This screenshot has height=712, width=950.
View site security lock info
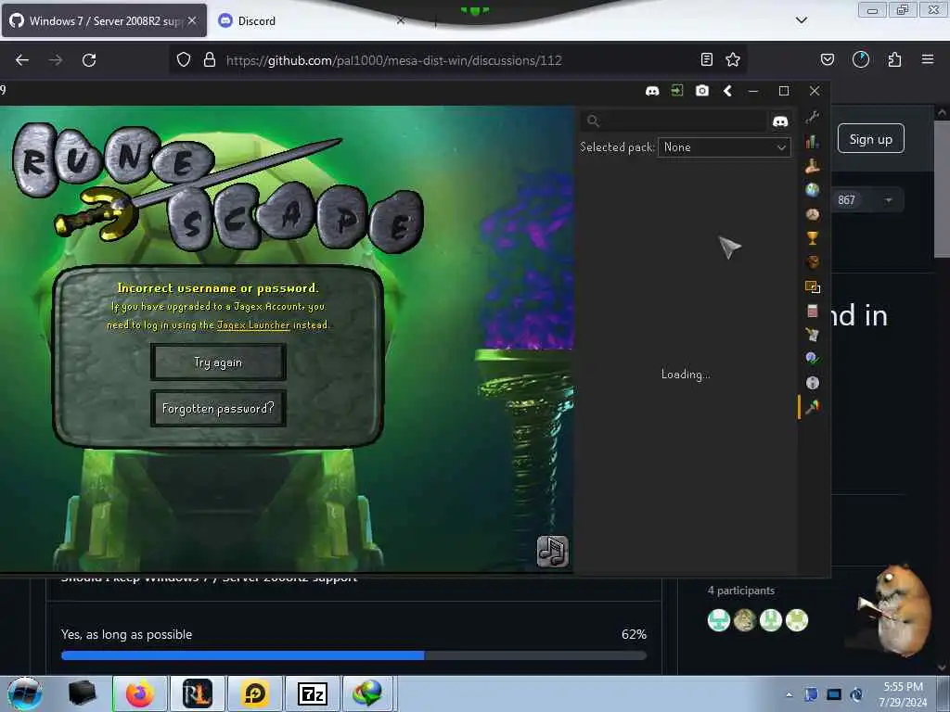(210, 59)
